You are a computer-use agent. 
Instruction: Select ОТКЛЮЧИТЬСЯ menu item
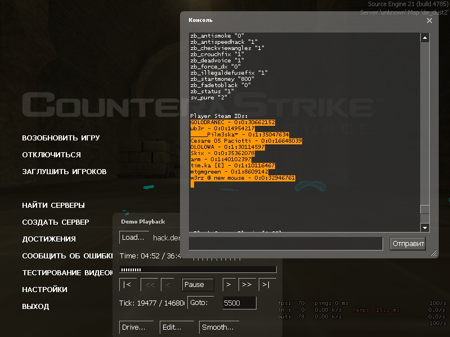51,155
